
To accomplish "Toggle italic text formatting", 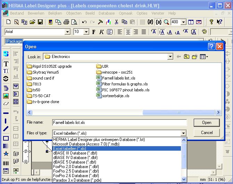I will tap(101, 32).
